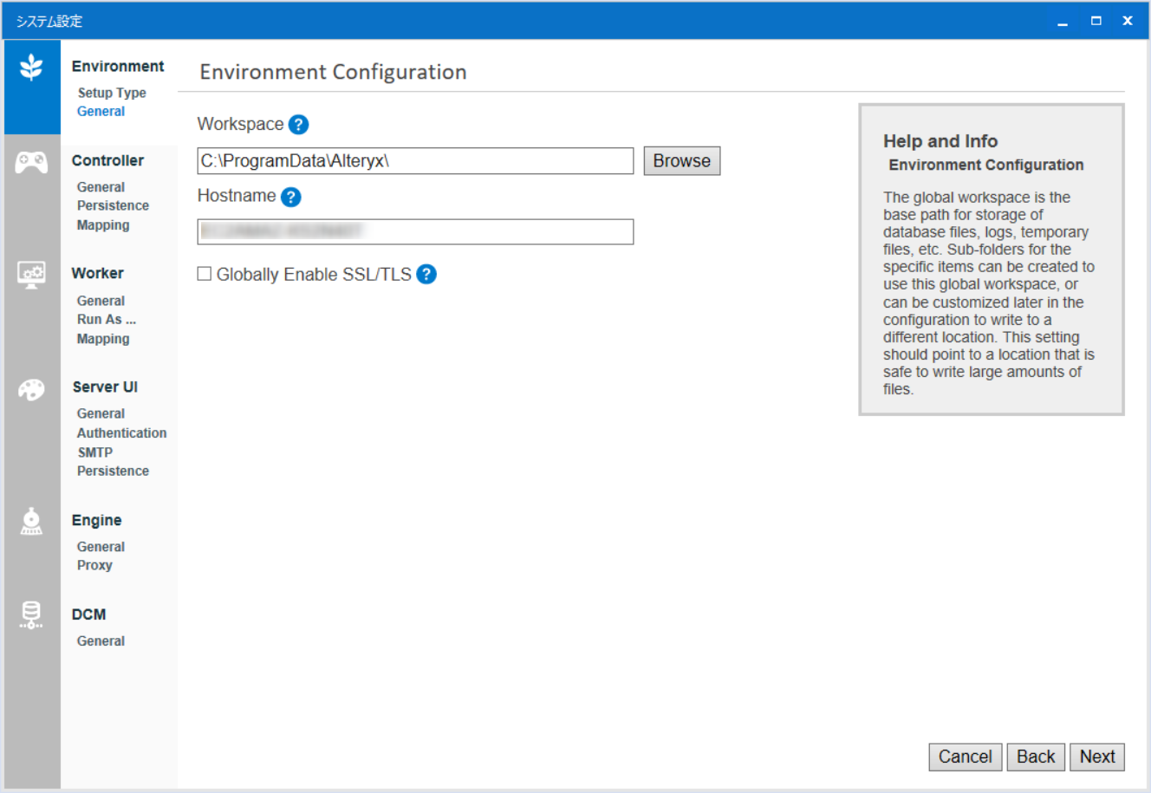This screenshot has height=793, width=1151.
Task: Click inside the Workspace path field
Action: pos(416,161)
